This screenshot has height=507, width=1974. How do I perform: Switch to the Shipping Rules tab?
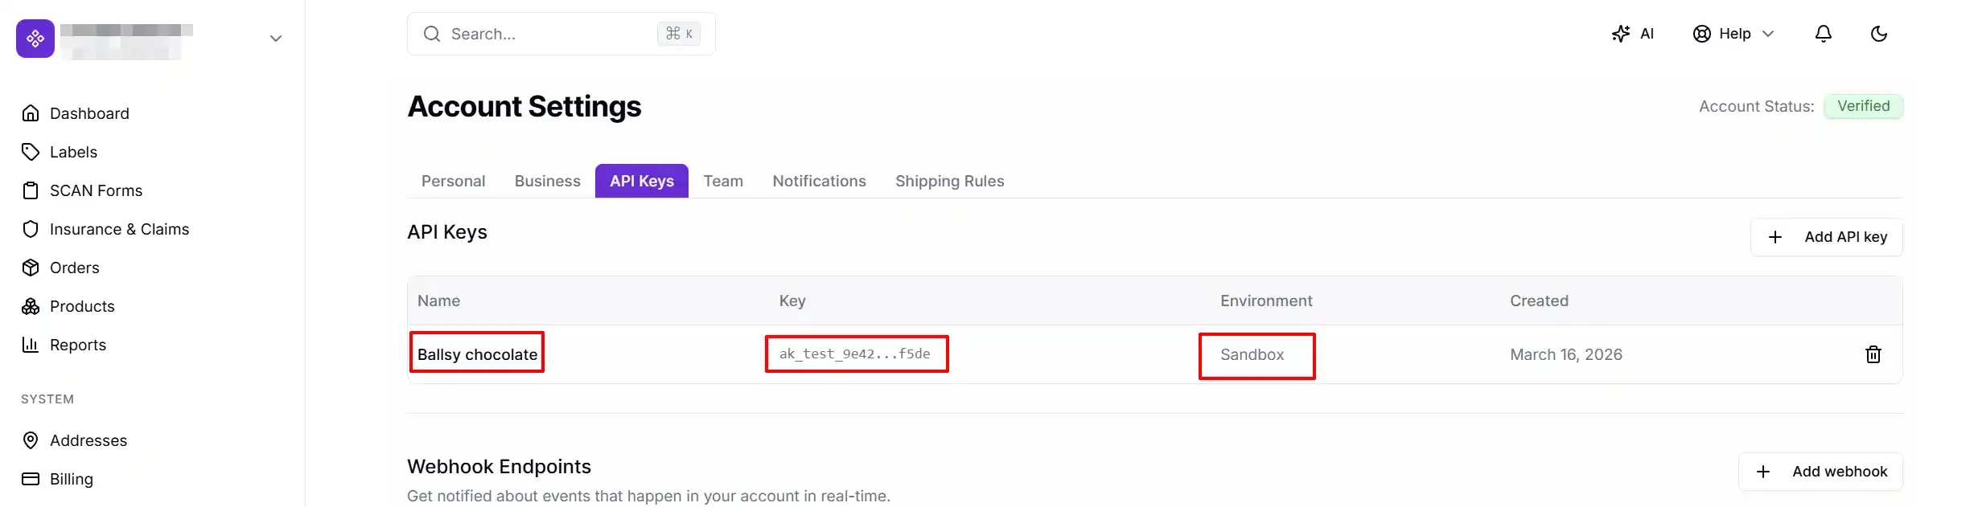[949, 181]
